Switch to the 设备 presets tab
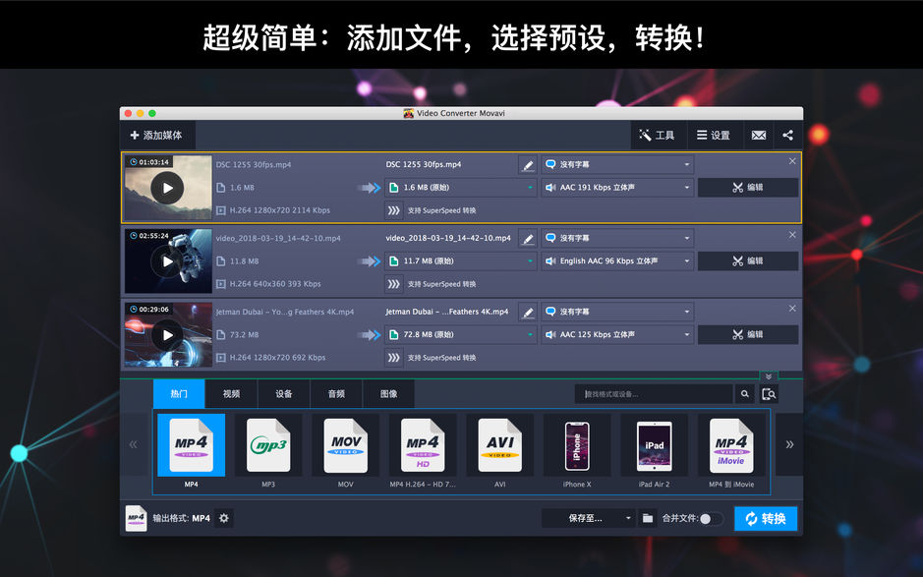Screen dimensions: 923x577 (283, 393)
